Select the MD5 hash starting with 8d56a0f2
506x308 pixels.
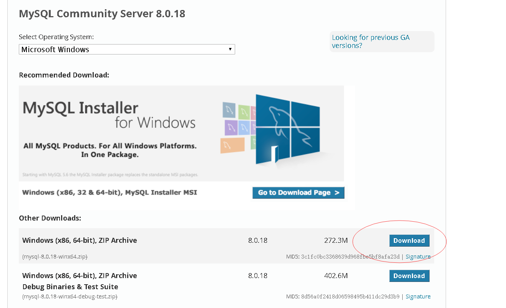[x=350, y=296]
